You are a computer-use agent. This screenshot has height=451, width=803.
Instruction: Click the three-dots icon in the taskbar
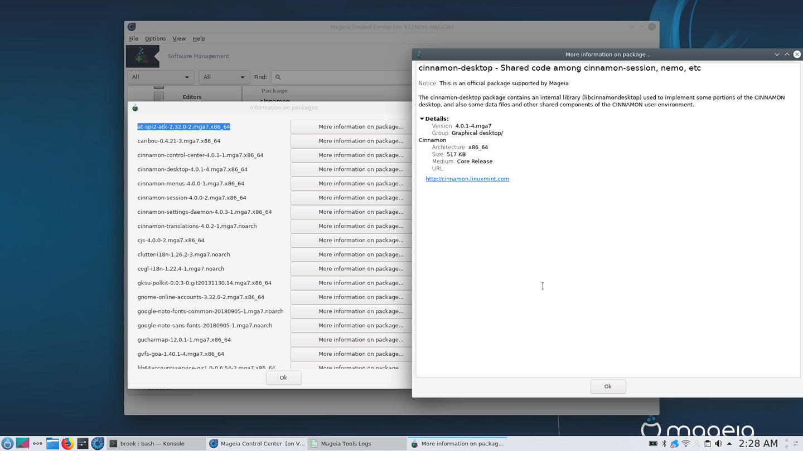(37, 444)
